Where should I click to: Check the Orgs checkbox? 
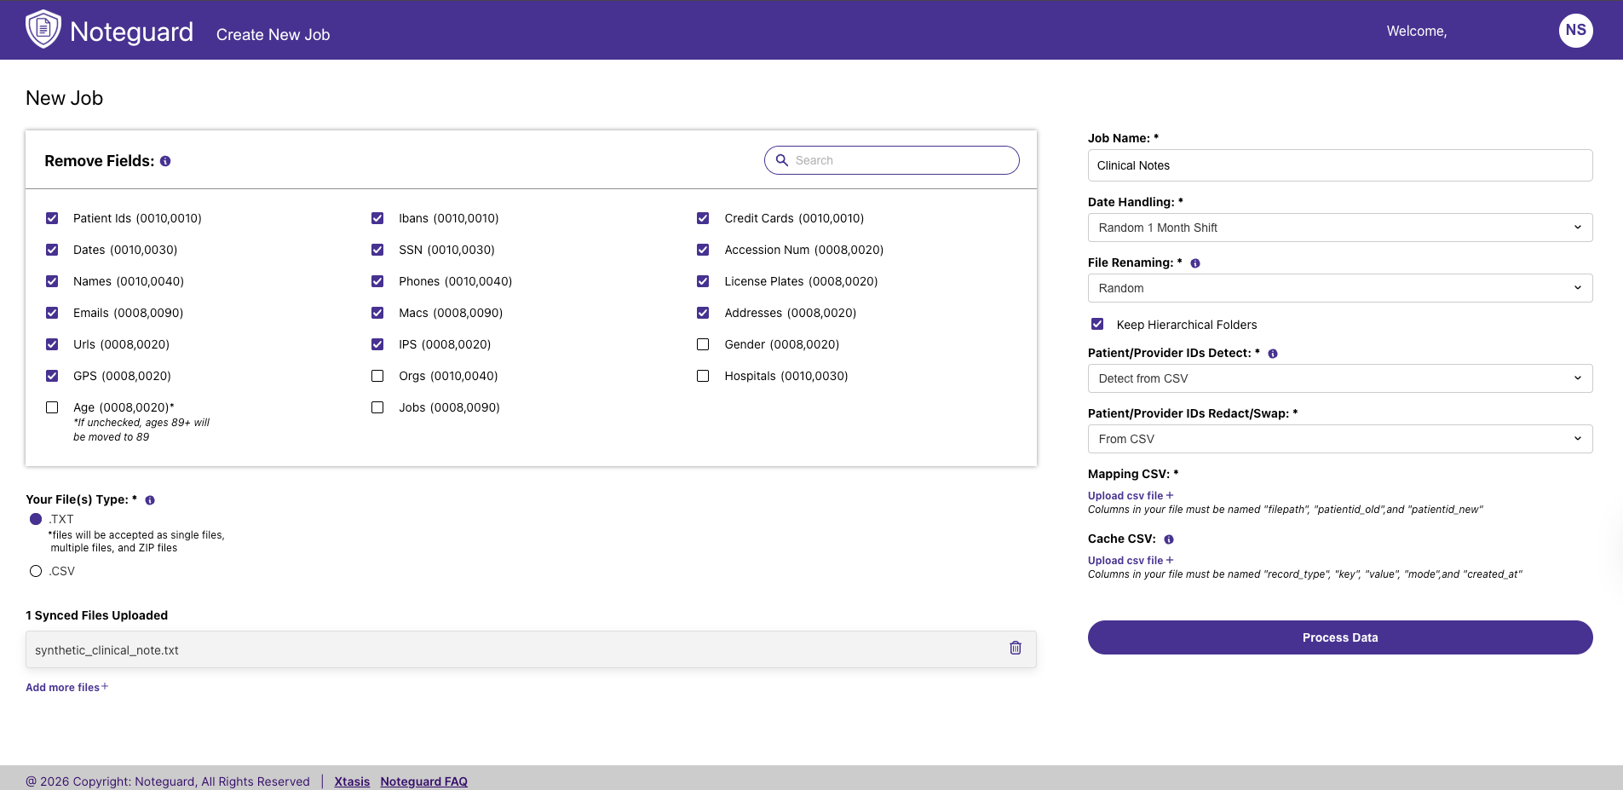tap(377, 376)
